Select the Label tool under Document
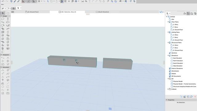Image resolution: width=197 pixels, height=111 pixels. click(8, 77)
